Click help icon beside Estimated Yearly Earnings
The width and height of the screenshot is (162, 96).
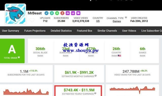pyautogui.click(x=95, y=93)
